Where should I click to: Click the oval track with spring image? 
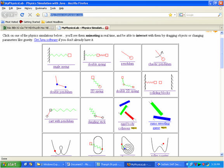tap(96, 145)
